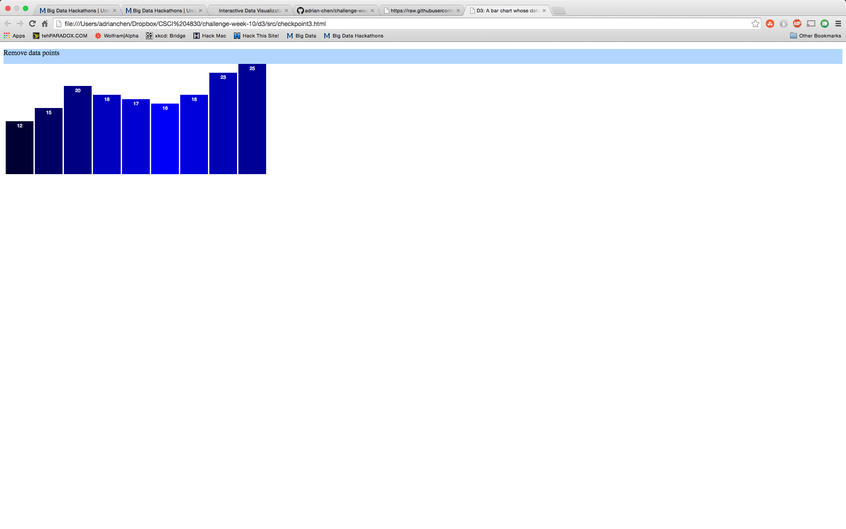Click the bar labeled 25
Image resolution: width=846 pixels, height=529 pixels.
click(x=252, y=119)
